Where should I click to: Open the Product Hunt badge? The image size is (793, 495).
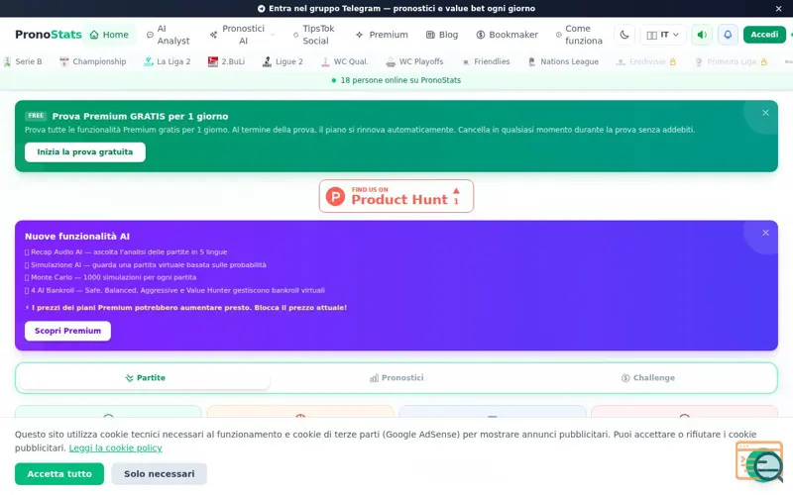[396, 196]
